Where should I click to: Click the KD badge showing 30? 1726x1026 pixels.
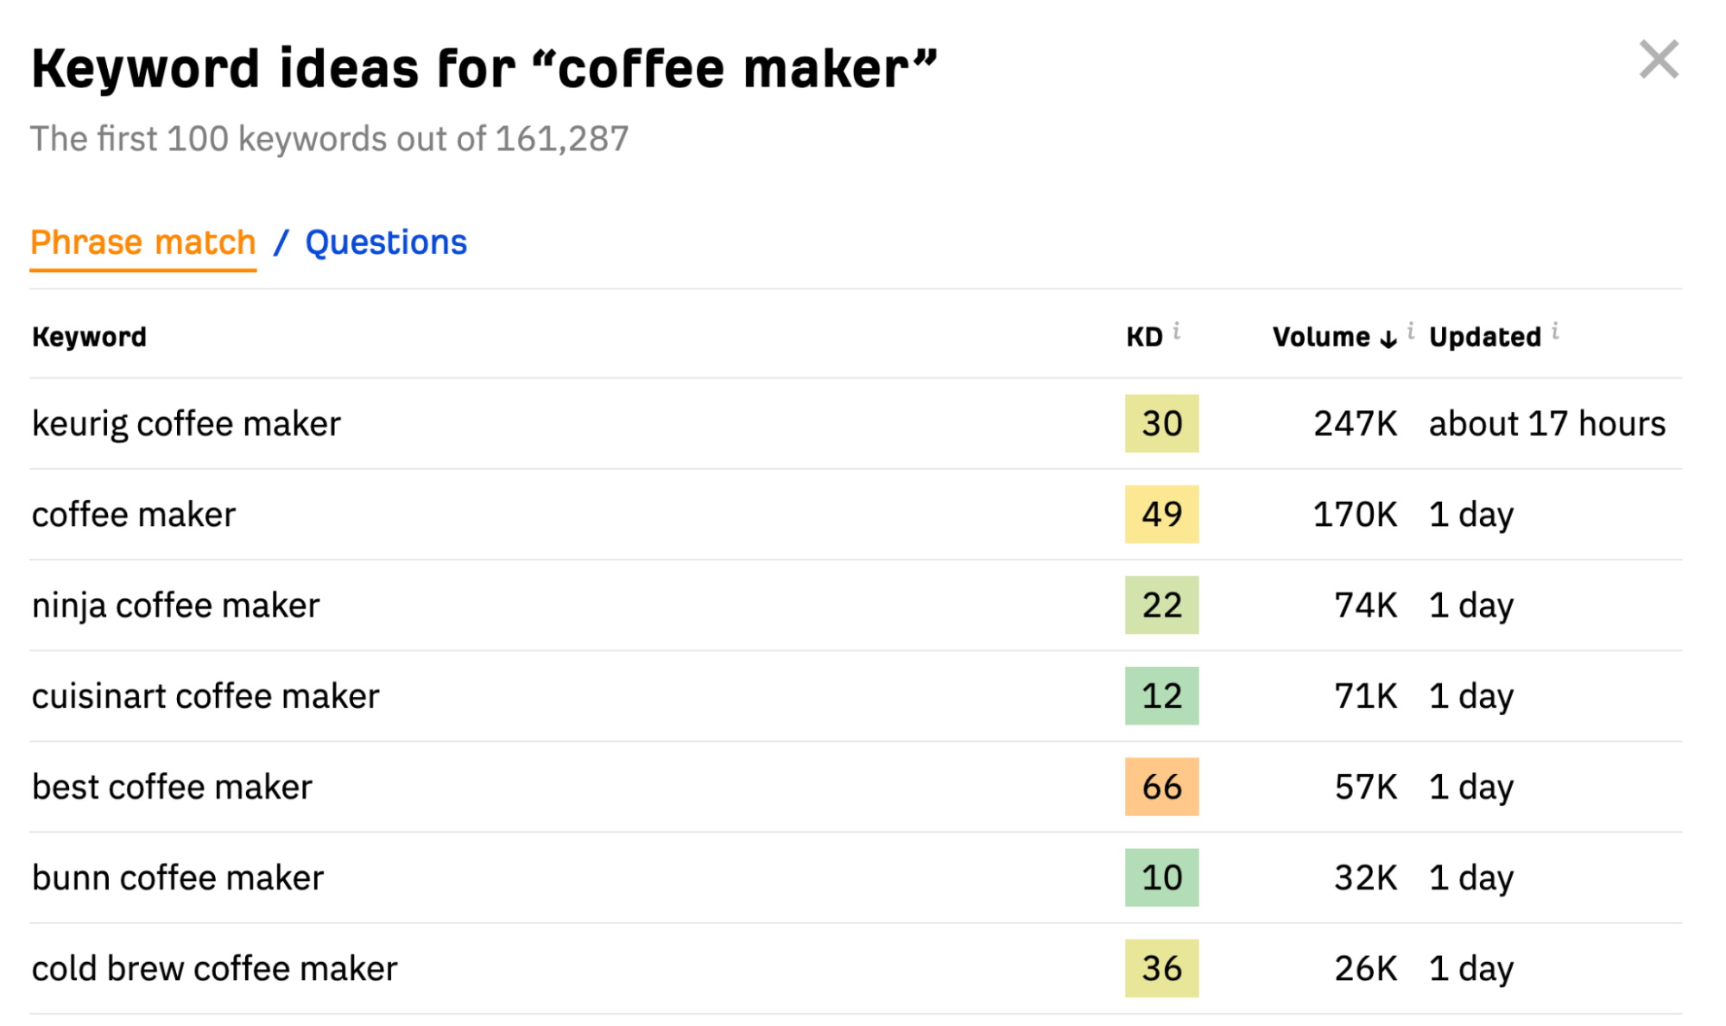point(1161,423)
